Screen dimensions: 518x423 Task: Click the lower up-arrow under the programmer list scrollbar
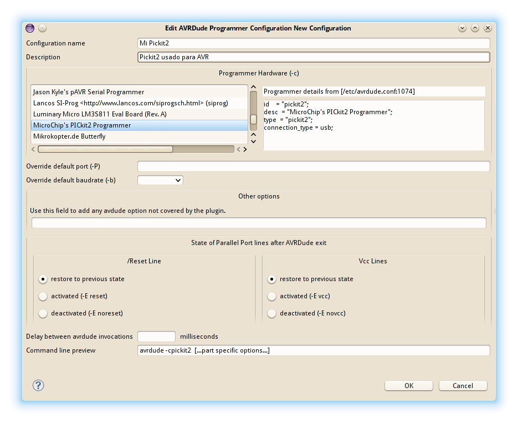[253, 135]
